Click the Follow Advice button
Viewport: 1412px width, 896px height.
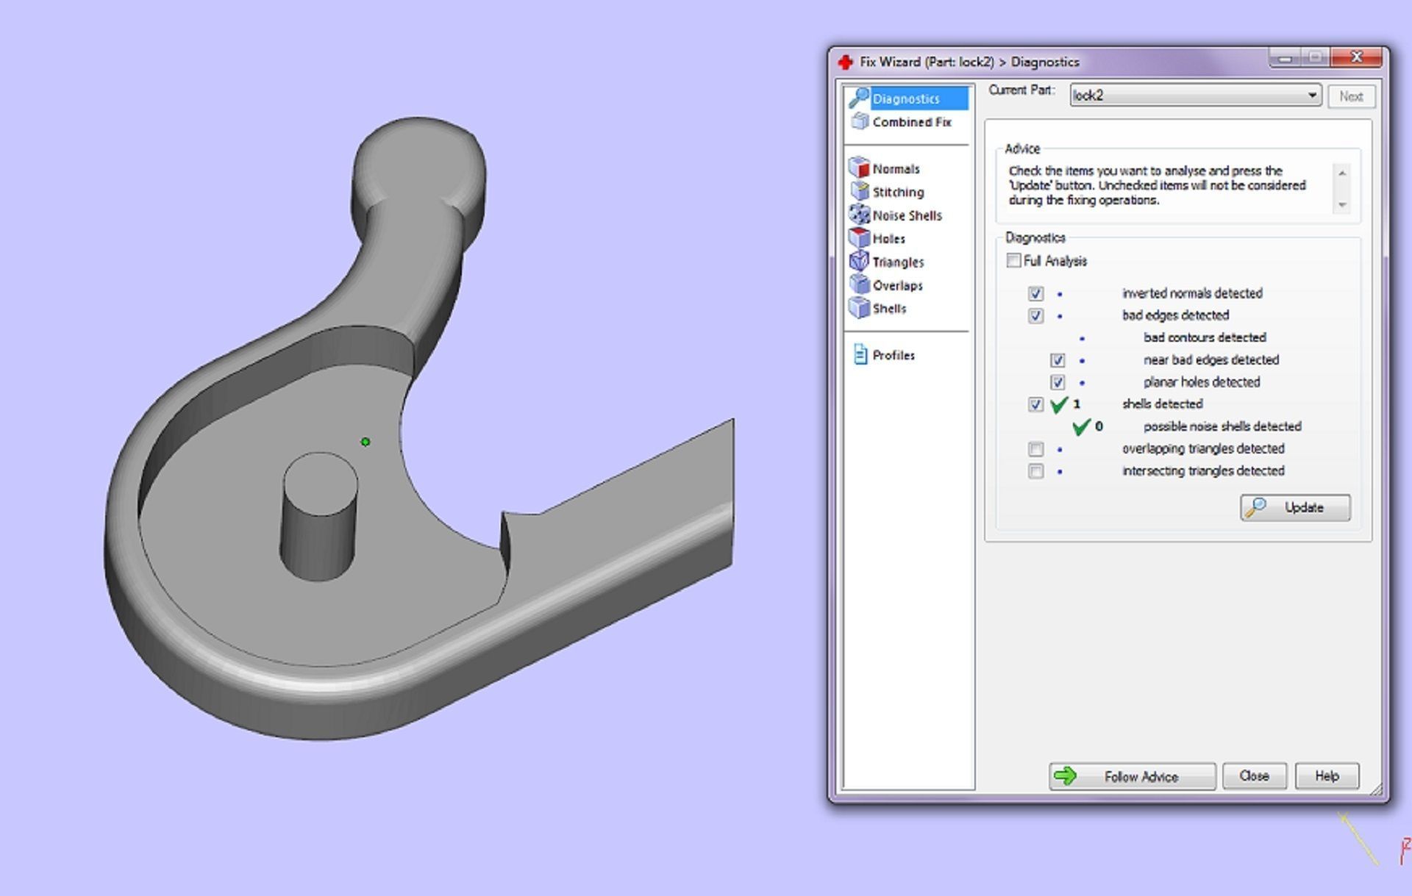(x=1131, y=776)
